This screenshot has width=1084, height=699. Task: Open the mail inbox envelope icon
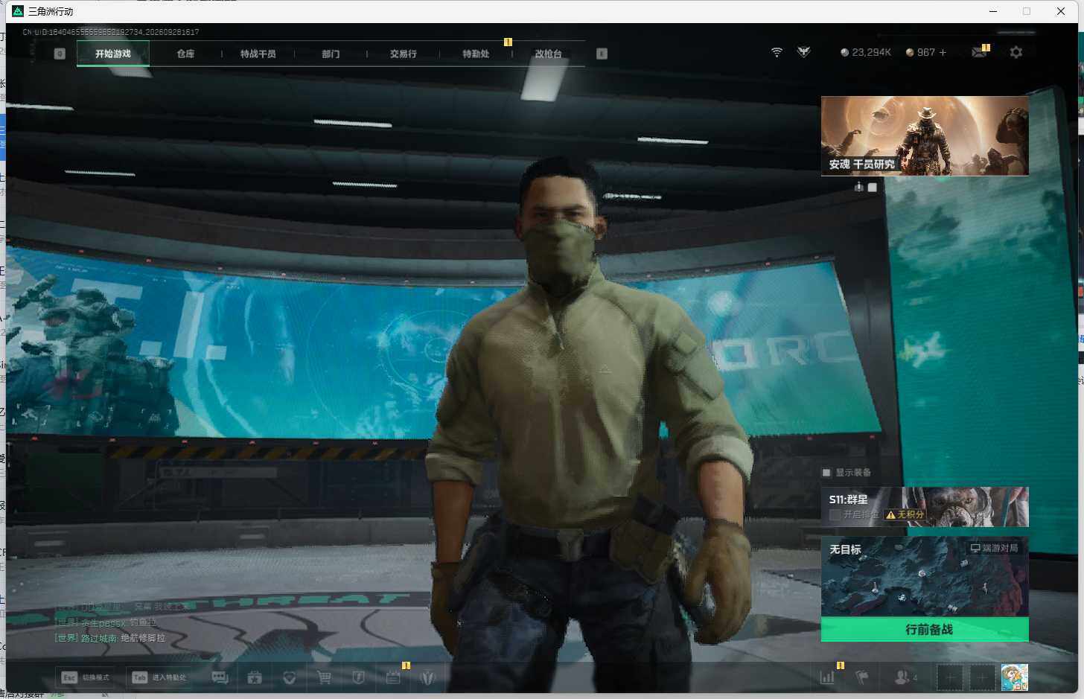pos(979,52)
